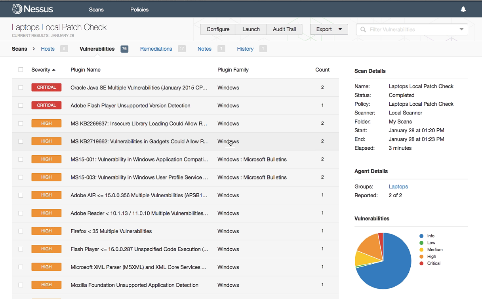This screenshot has width=482, height=299.
Task: Switch to the Remediations tab
Action: point(156,49)
